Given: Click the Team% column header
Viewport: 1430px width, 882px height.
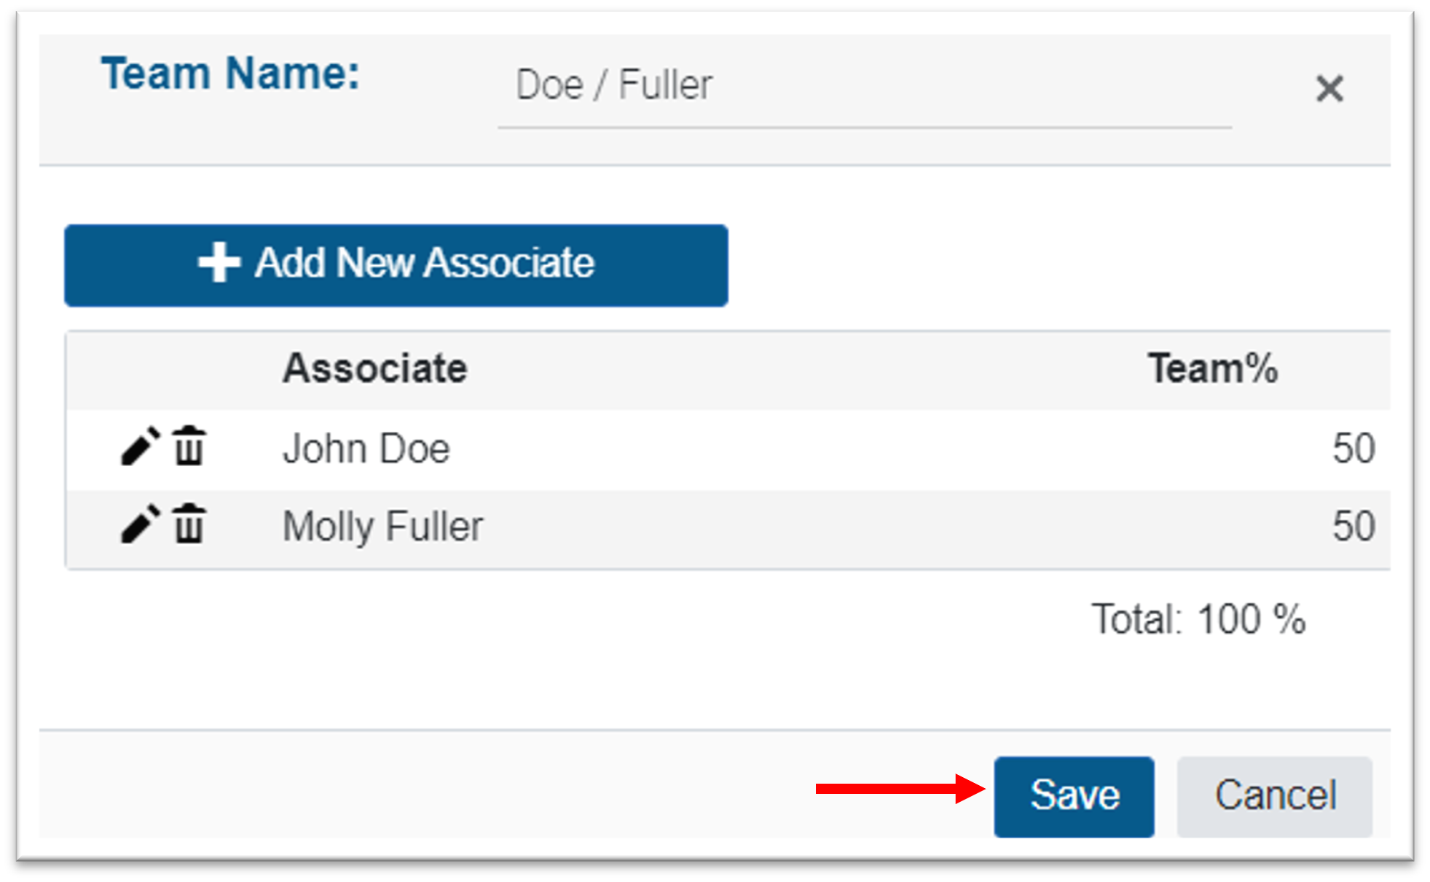Looking at the screenshot, I should pyautogui.click(x=1212, y=369).
